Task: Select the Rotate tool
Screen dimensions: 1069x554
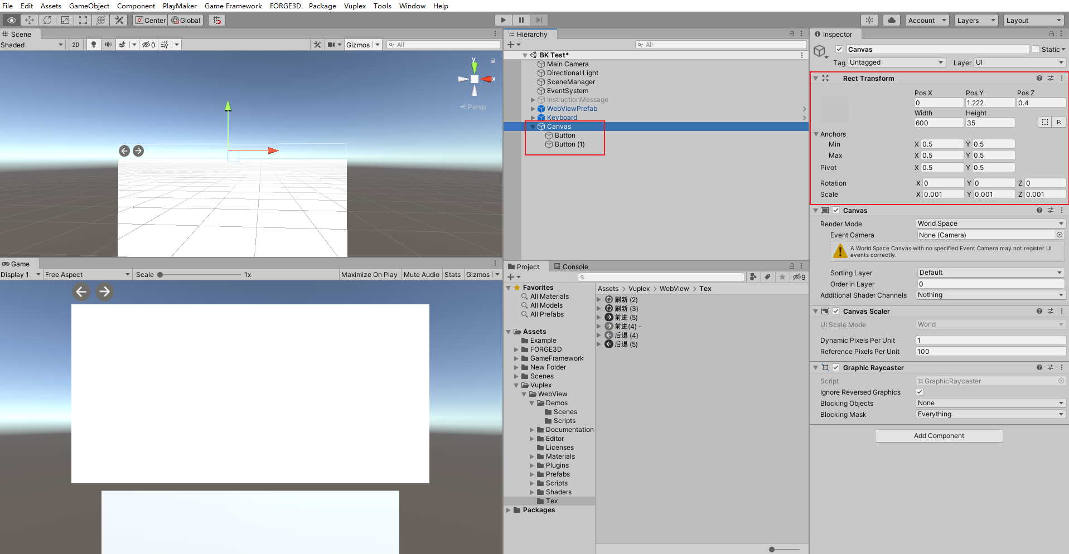Action: (x=47, y=20)
